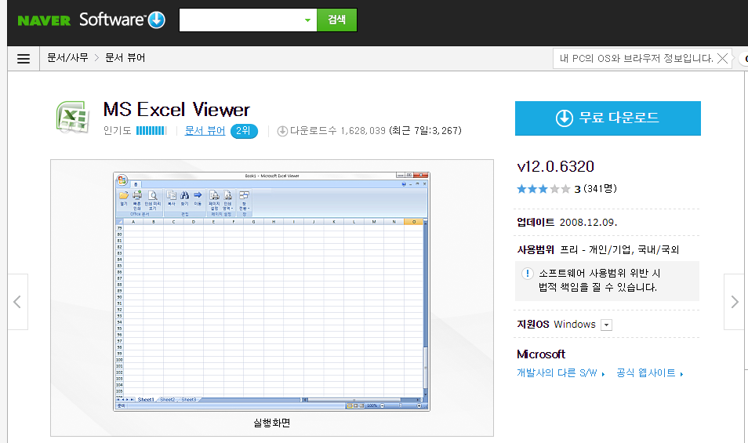Click the Office button in the screenshot
Screen dimensions: 748x443
[122, 180]
